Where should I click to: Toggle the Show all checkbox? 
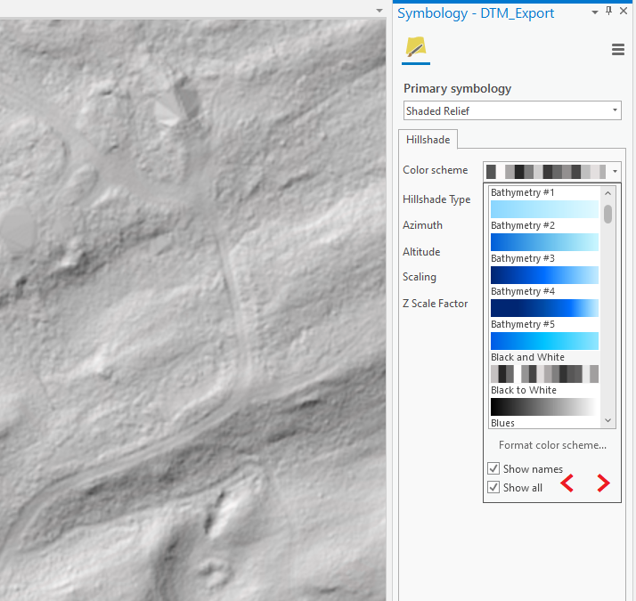click(493, 487)
